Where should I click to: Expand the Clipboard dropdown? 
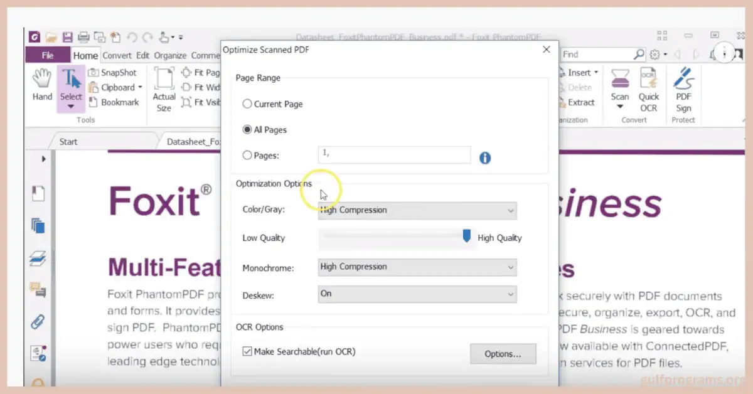click(139, 87)
